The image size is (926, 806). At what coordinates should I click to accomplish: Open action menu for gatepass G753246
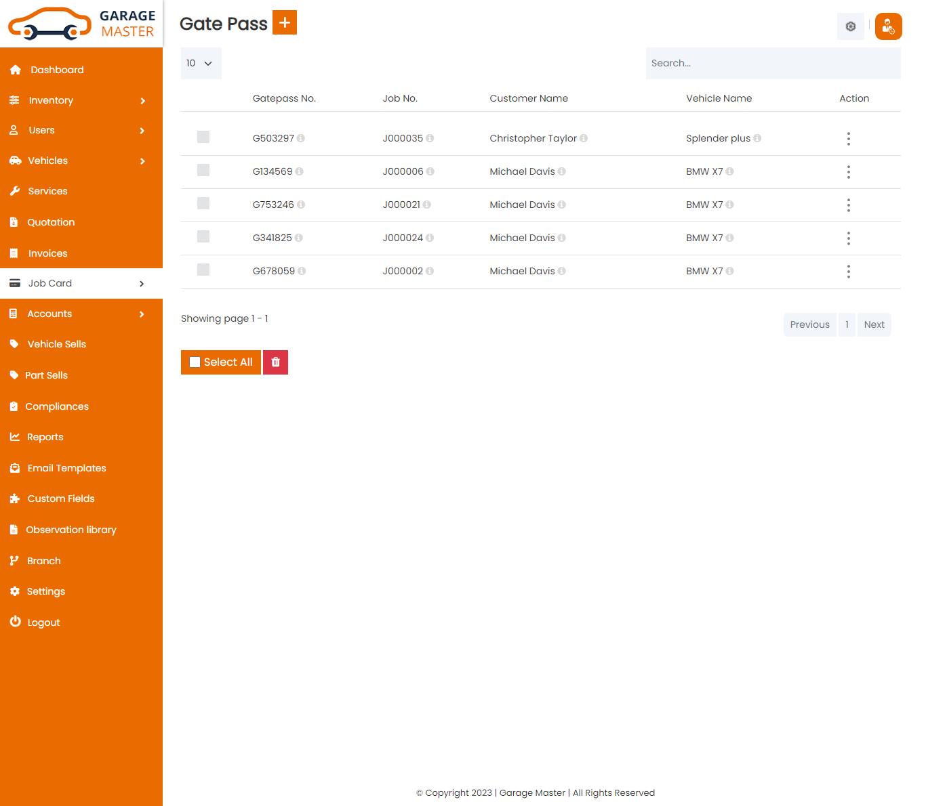point(848,205)
